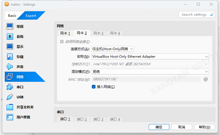This screenshot has height=135, width=220.
Task: Close the matrix Settings window
Action: 211,4
